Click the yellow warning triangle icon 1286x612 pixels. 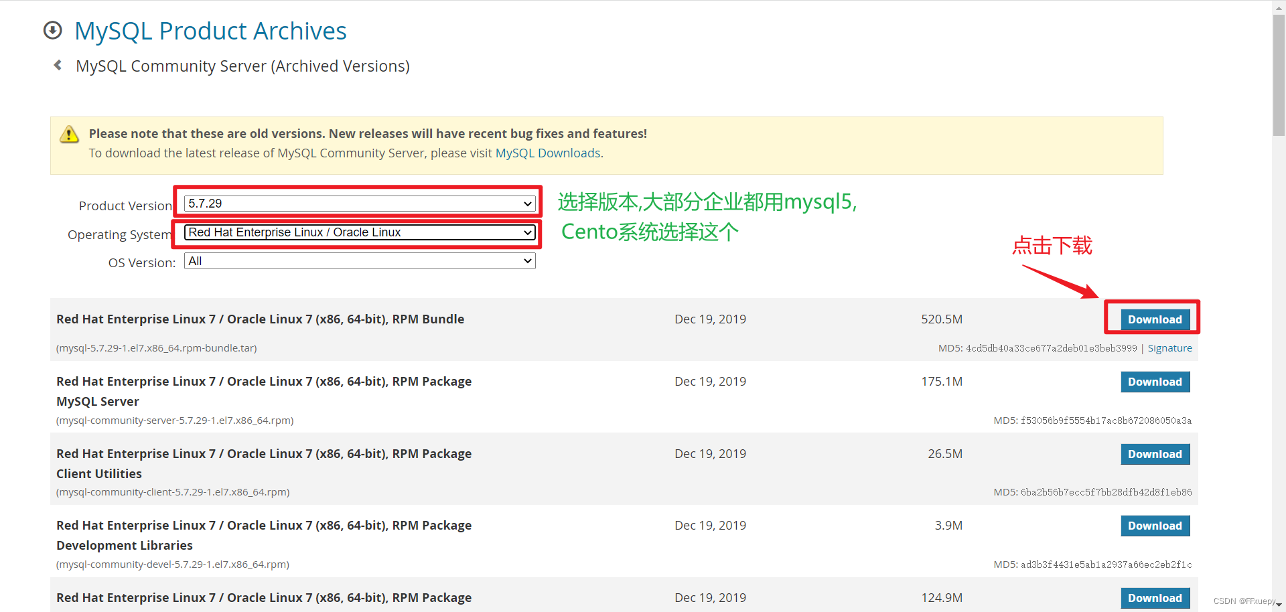(x=69, y=134)
